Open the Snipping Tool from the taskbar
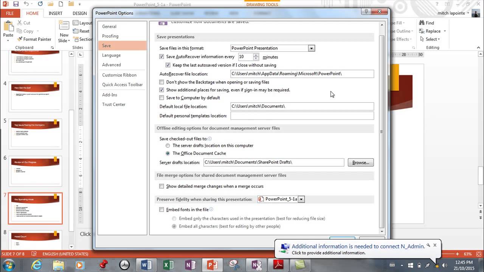The height and width of the screenshot is (272, 484). point(234,265)
